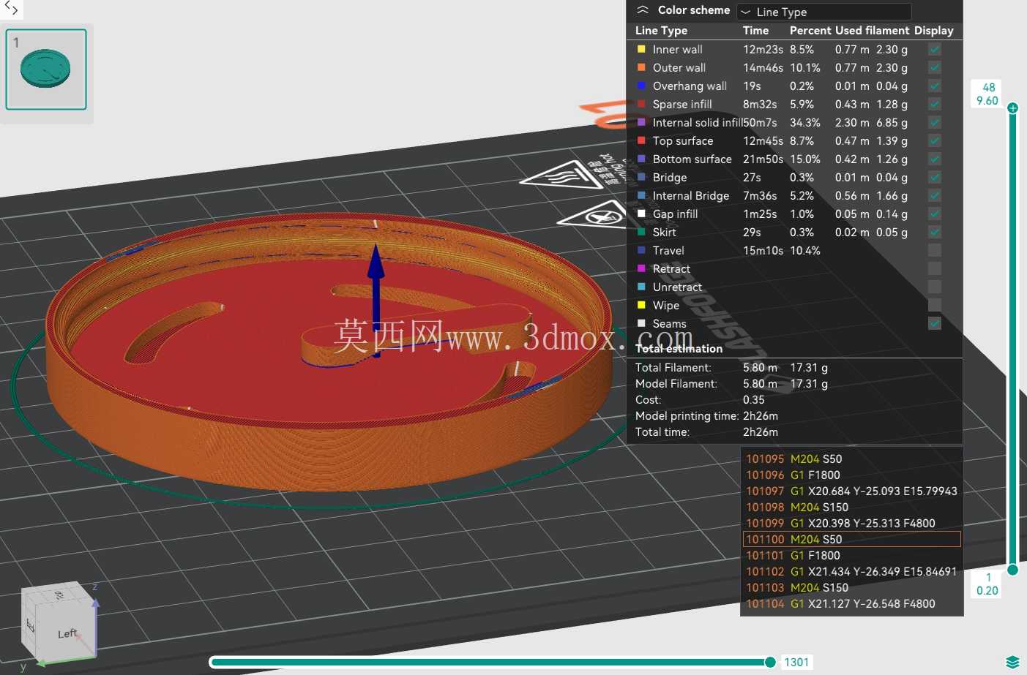Toggle Outer wall display checkbox
Viewport: 1027px width, 675px height.
pos(935,67)
